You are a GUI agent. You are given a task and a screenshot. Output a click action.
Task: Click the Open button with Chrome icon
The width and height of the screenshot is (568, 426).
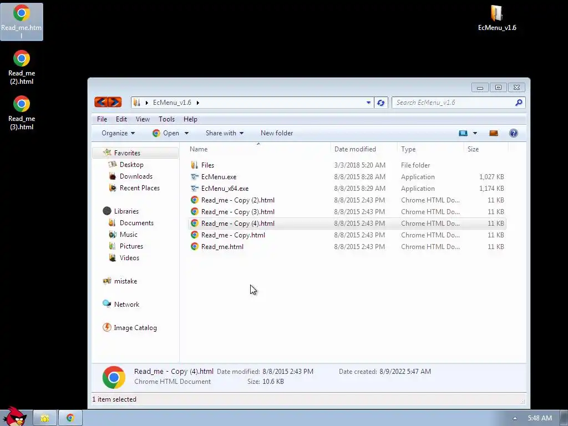point(166,133)
